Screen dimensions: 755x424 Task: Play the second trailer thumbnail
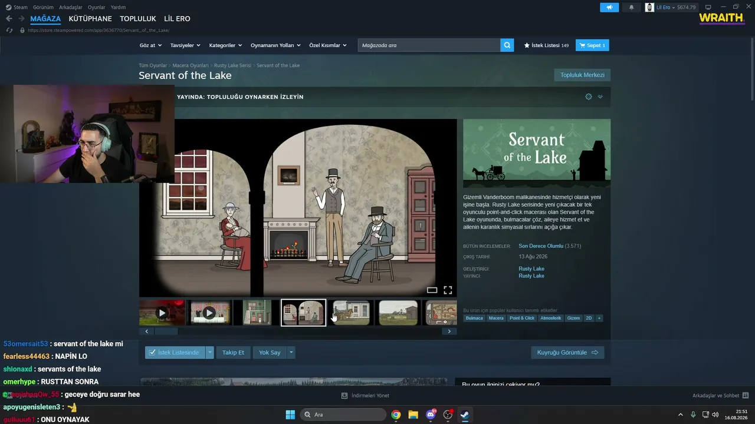209,313
